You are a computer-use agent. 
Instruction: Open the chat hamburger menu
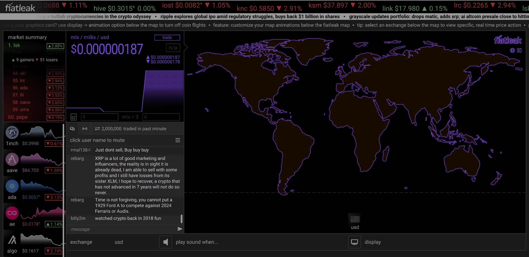[x=178, y=140]
